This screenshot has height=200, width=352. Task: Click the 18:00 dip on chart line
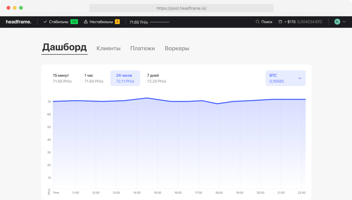pos(217,104)
